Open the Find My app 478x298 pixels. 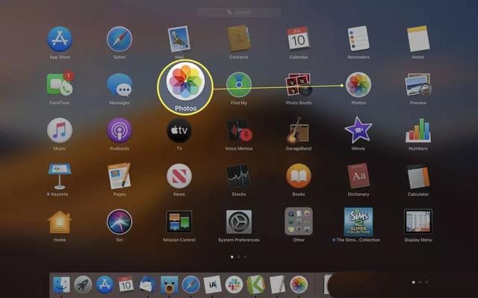point(238,84)
